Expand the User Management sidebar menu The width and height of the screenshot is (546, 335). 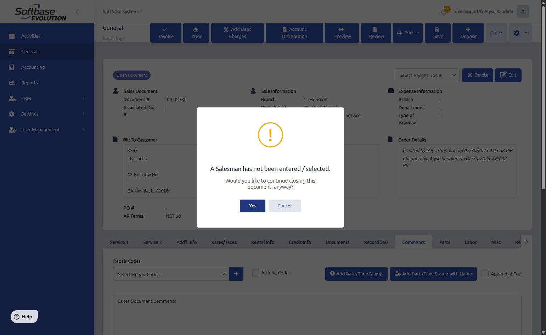[47, 129]
